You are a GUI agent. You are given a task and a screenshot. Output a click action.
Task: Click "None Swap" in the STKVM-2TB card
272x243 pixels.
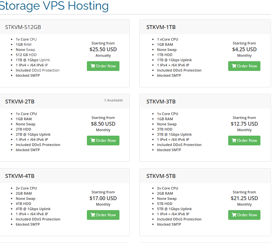(25, 124)
